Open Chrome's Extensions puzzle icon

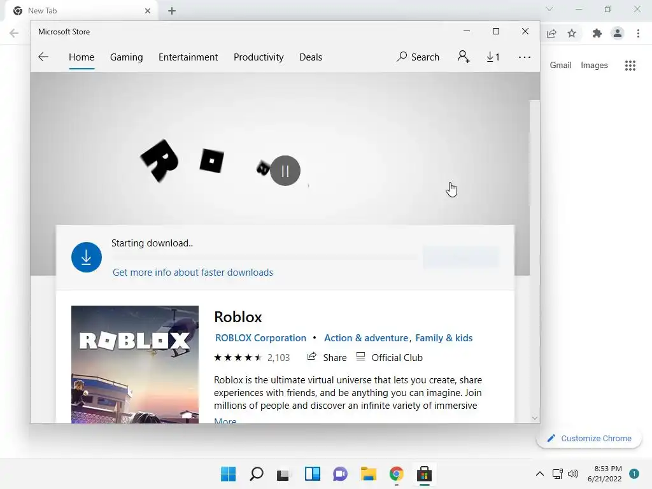(597, 33)
